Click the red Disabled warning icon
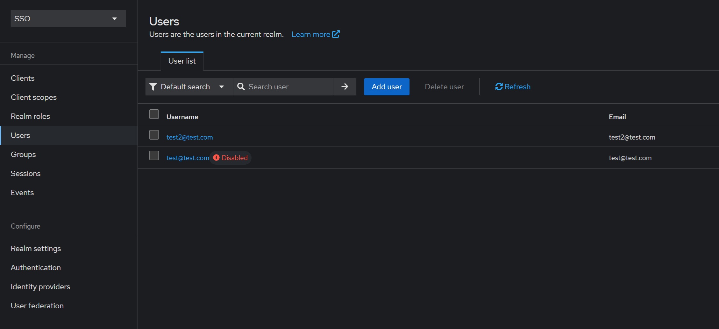 [x=216, y=158]
